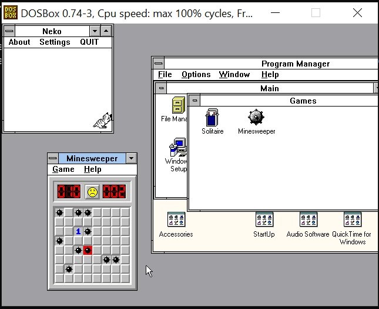
Task: Click the Main group title bar
Action: tap(270, 88)
